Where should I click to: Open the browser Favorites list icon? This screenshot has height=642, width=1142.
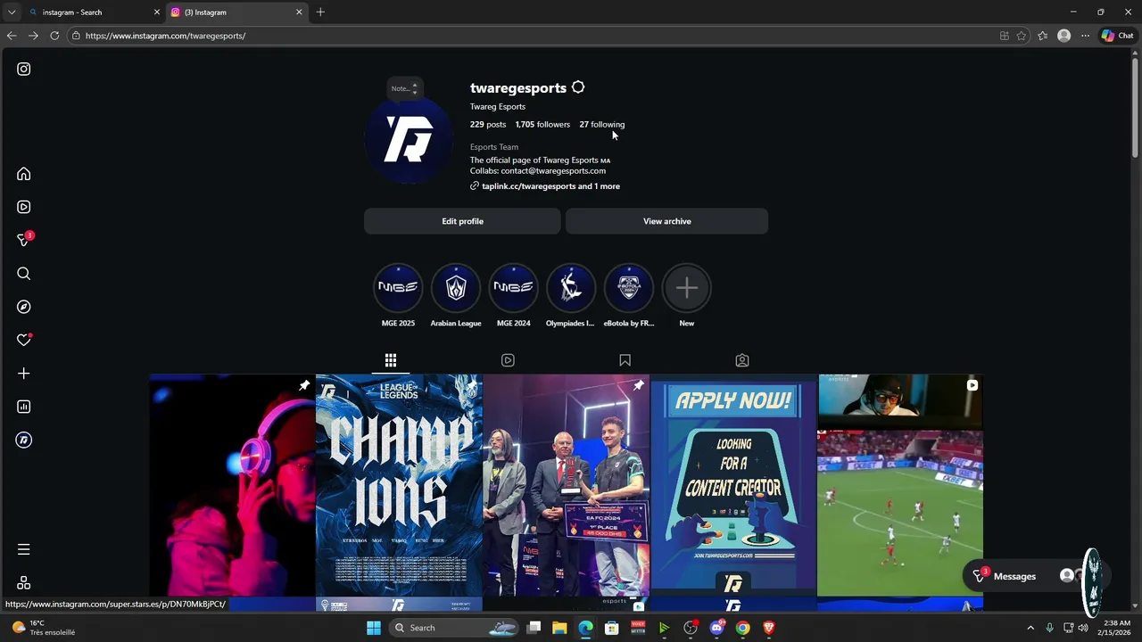tap(1042, 36)
